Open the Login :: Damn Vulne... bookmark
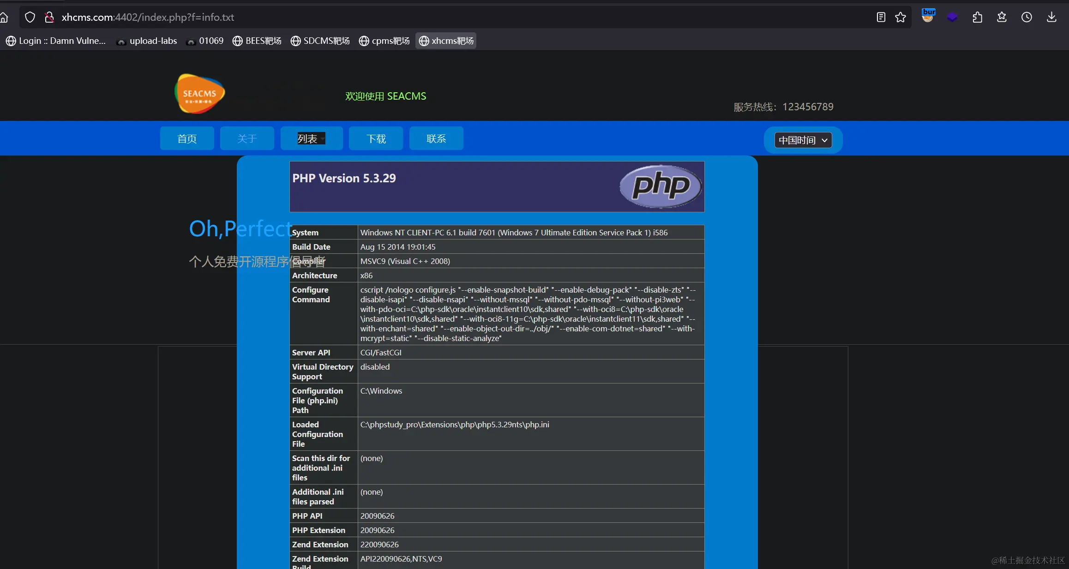The image size is (1069, 569). pyautogui.click(x=56, y=41)
